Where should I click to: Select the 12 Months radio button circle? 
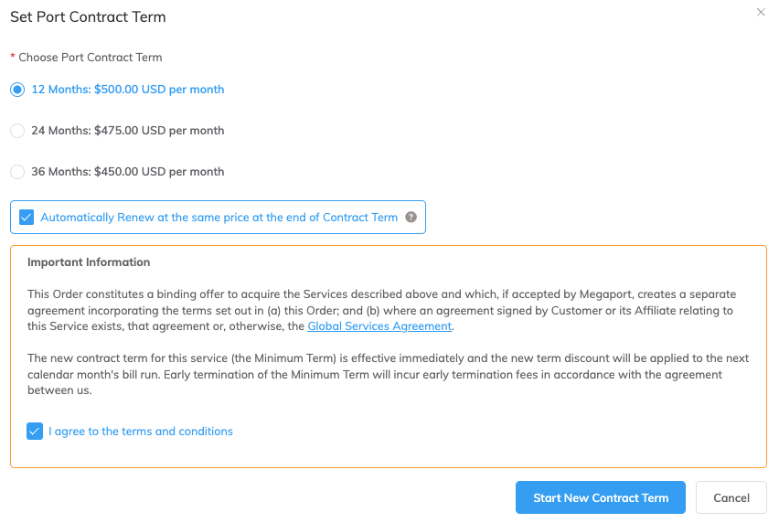coord(17,90)
